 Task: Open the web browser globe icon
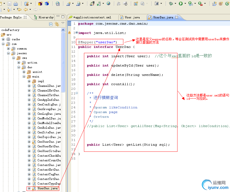point(109,4)
